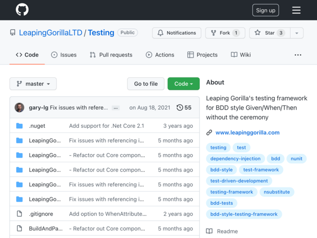Click the Readme book icon
The image size is (317, 238).
coord(209,231)
